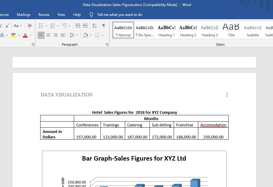Click the Multilevel List icon
The height and width of the screenshot is (187, 273).
pyautogui.click(x=64, y=26)
